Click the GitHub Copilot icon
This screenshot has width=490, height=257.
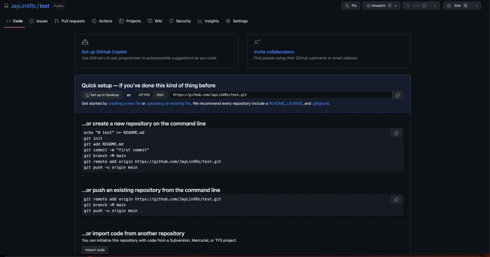pos(85,42)
